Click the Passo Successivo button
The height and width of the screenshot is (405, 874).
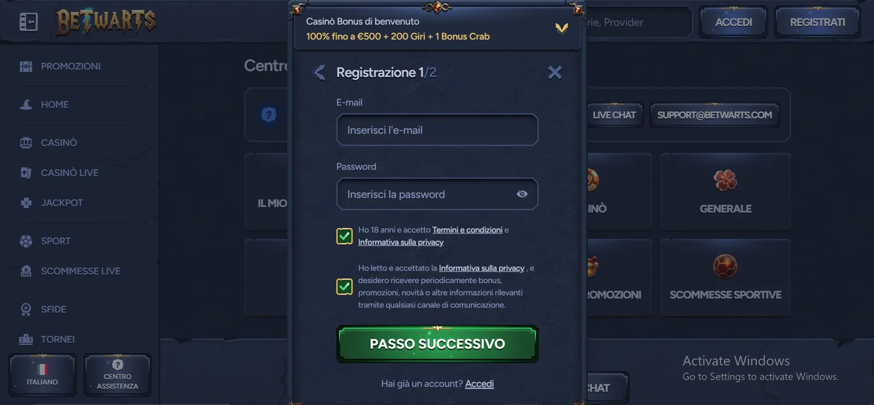(x=437, y=344)
